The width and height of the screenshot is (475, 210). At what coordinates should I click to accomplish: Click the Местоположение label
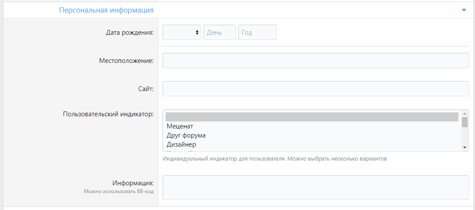[x=126, y=61]
